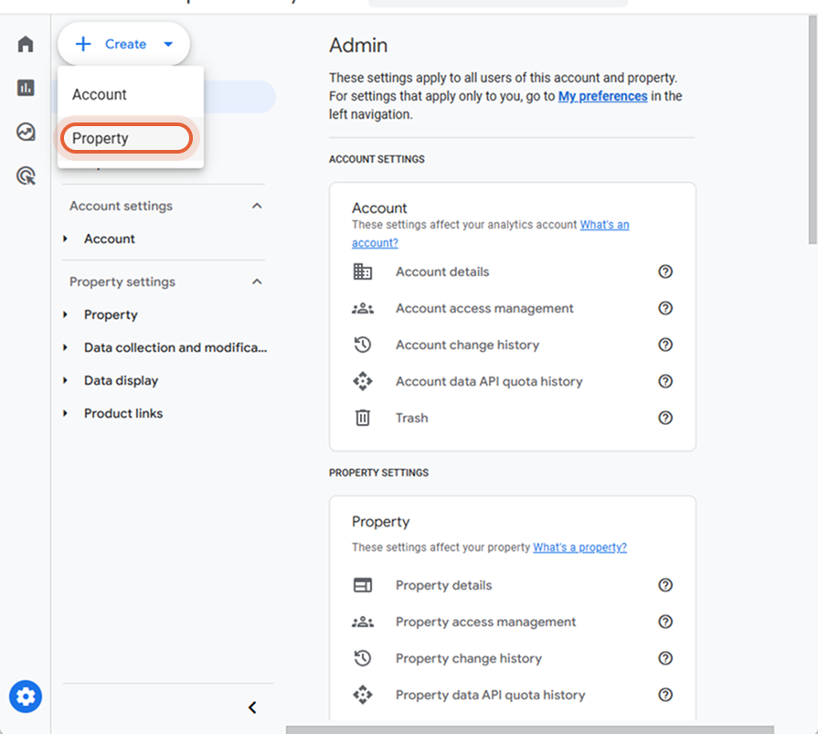Open What's a property? link

(579, 548)
